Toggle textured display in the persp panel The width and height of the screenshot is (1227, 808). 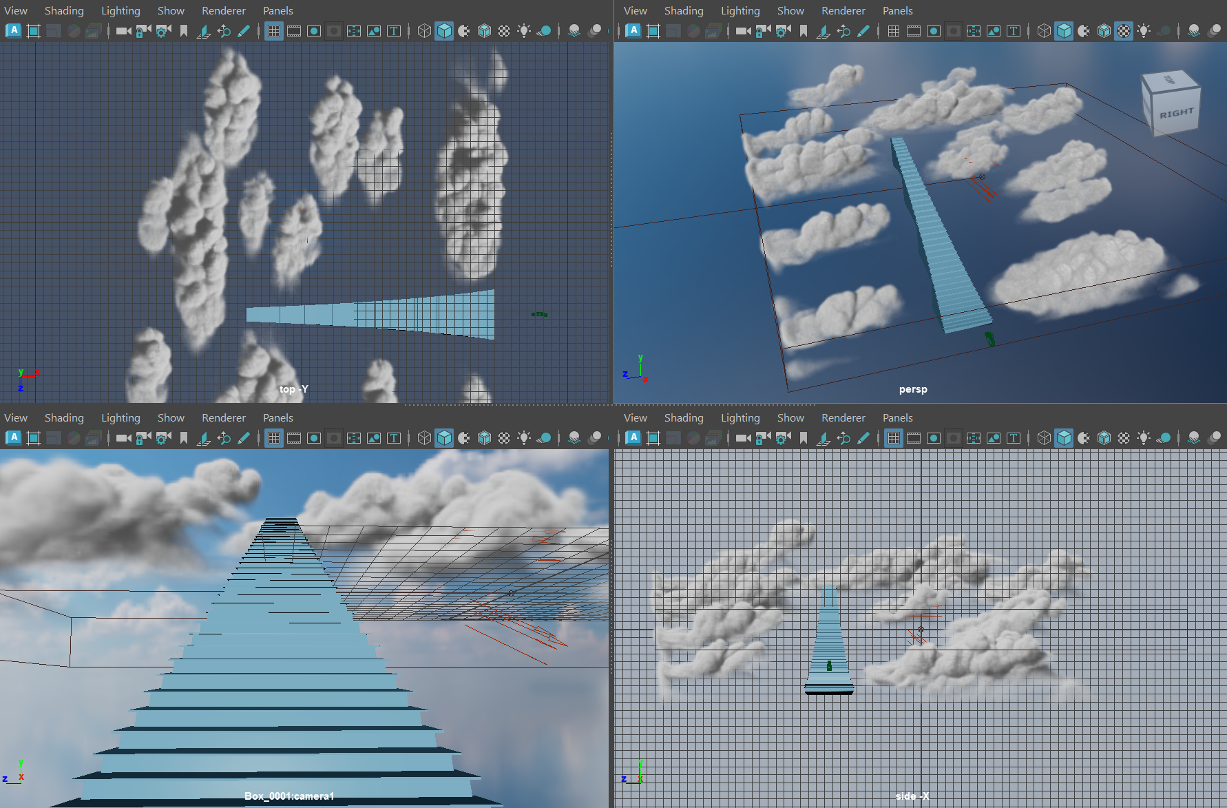(x=1124, y=31)
